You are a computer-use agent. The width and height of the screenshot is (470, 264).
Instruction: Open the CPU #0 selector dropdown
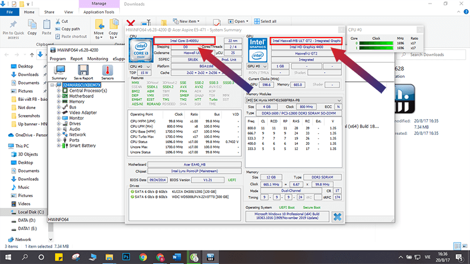tap(140, 66)
